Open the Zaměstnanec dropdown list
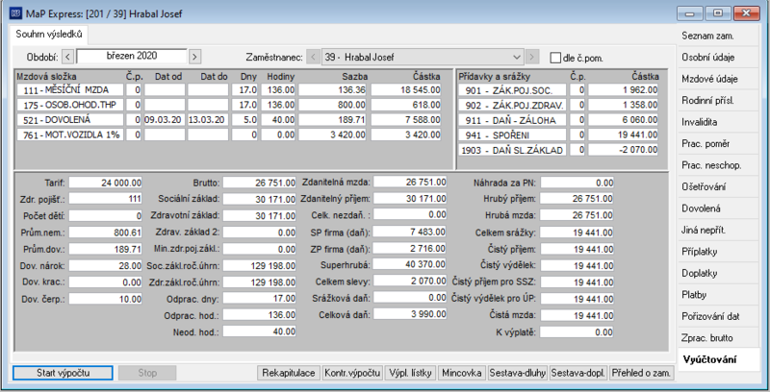The width and height of the screenshot is (770, 392). click(x=517, y=58)
